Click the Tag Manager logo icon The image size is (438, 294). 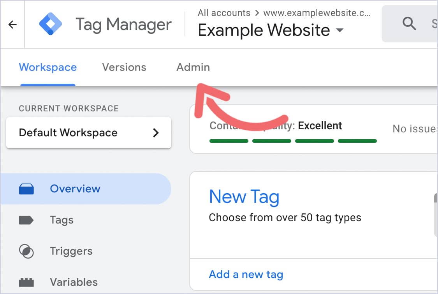click(51, 24)
